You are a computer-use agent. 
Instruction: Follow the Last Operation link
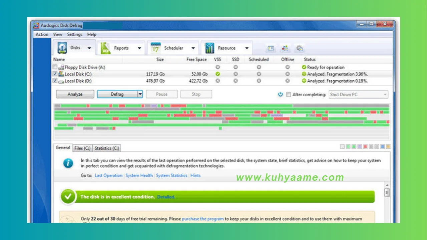click(108, 175)
